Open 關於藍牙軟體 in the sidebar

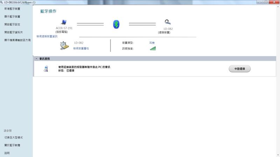pos(12,145)
